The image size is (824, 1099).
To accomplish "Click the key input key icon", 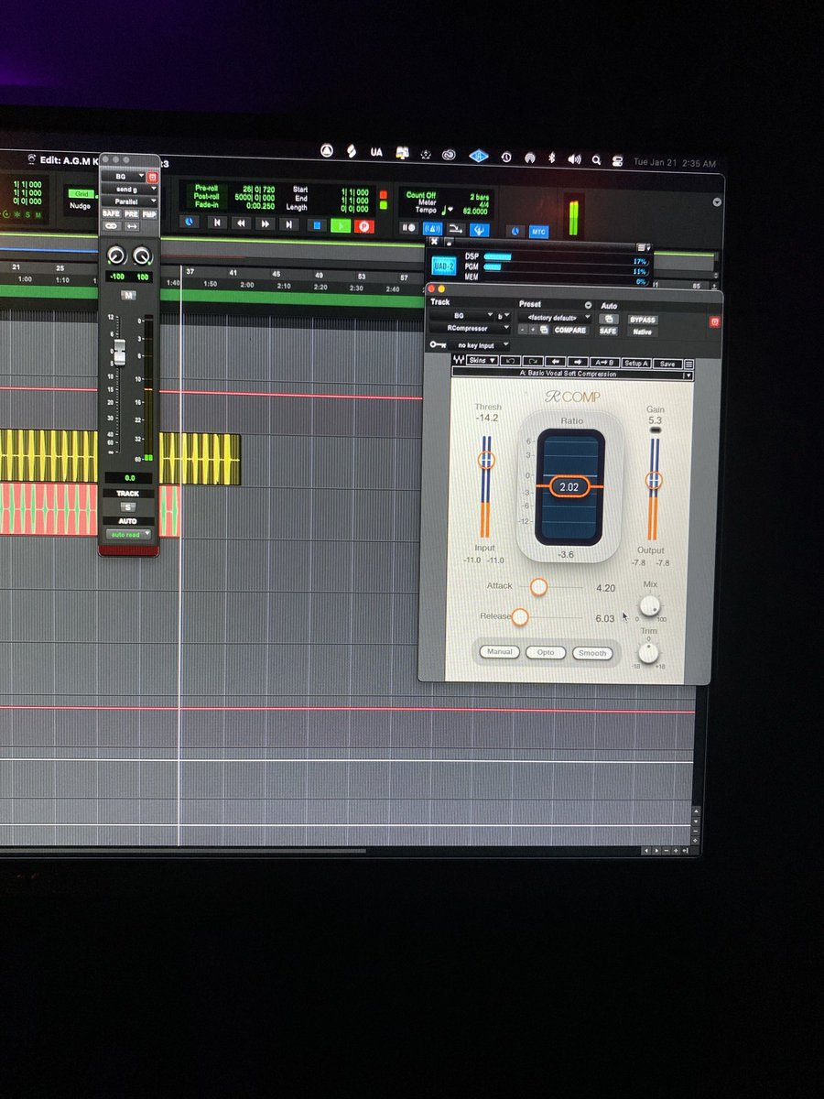I will 439,345.
